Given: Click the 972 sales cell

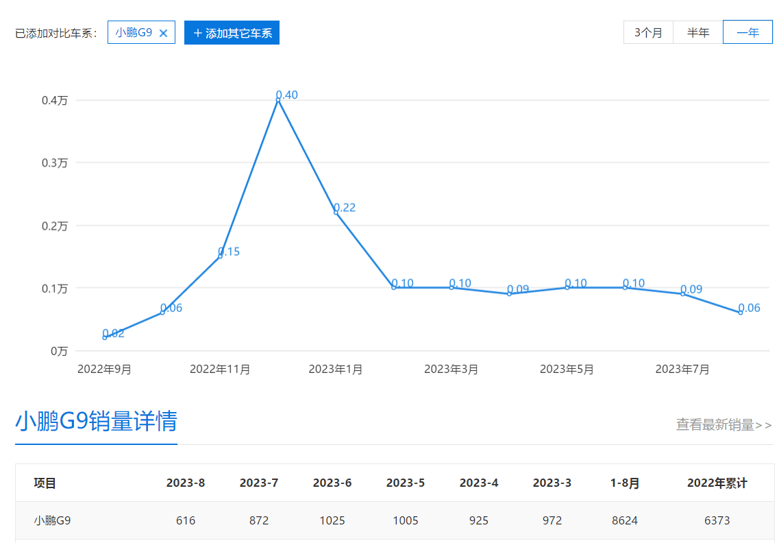Looking at the screenshot, I should [552, 520].
